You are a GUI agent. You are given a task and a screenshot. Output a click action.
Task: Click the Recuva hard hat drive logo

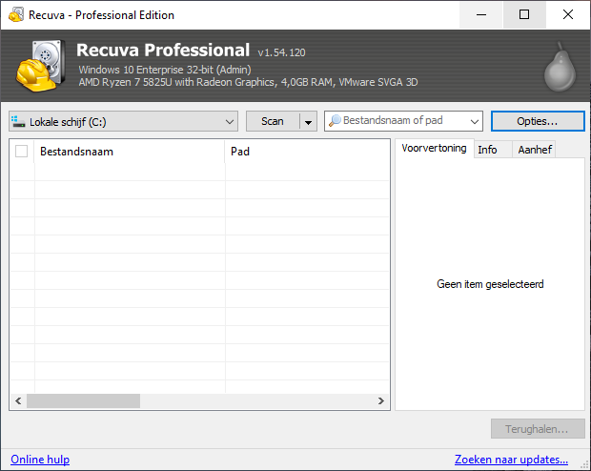point(40,66)
